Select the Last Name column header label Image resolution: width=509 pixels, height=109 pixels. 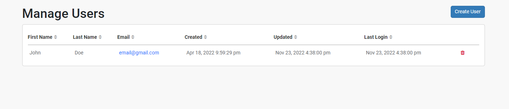85,37
